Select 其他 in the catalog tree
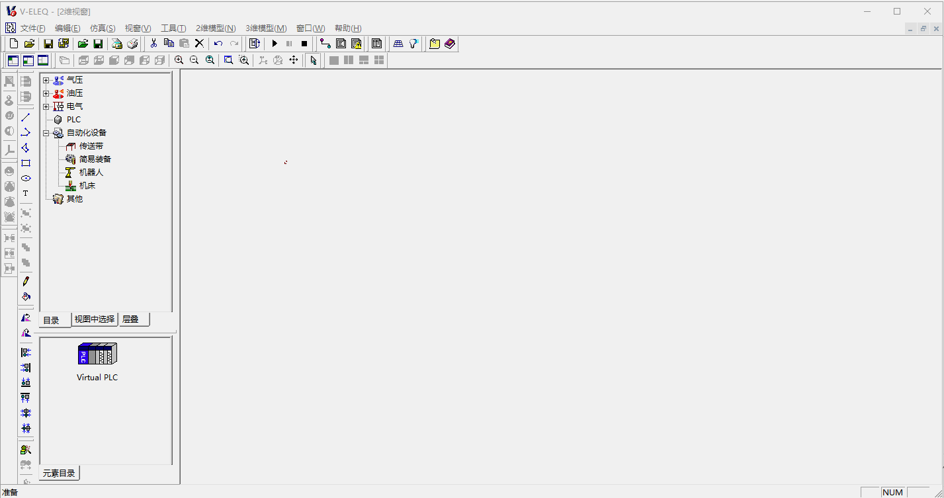 click(x=75, y=199)
